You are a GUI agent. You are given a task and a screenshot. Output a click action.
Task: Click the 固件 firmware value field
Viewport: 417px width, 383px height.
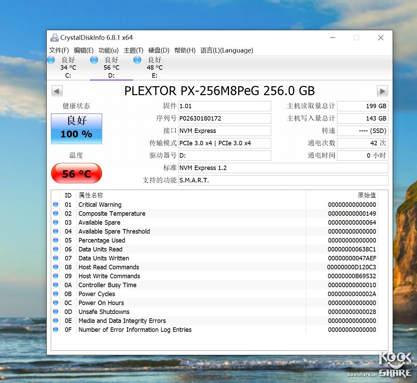[x=224, y=106]
